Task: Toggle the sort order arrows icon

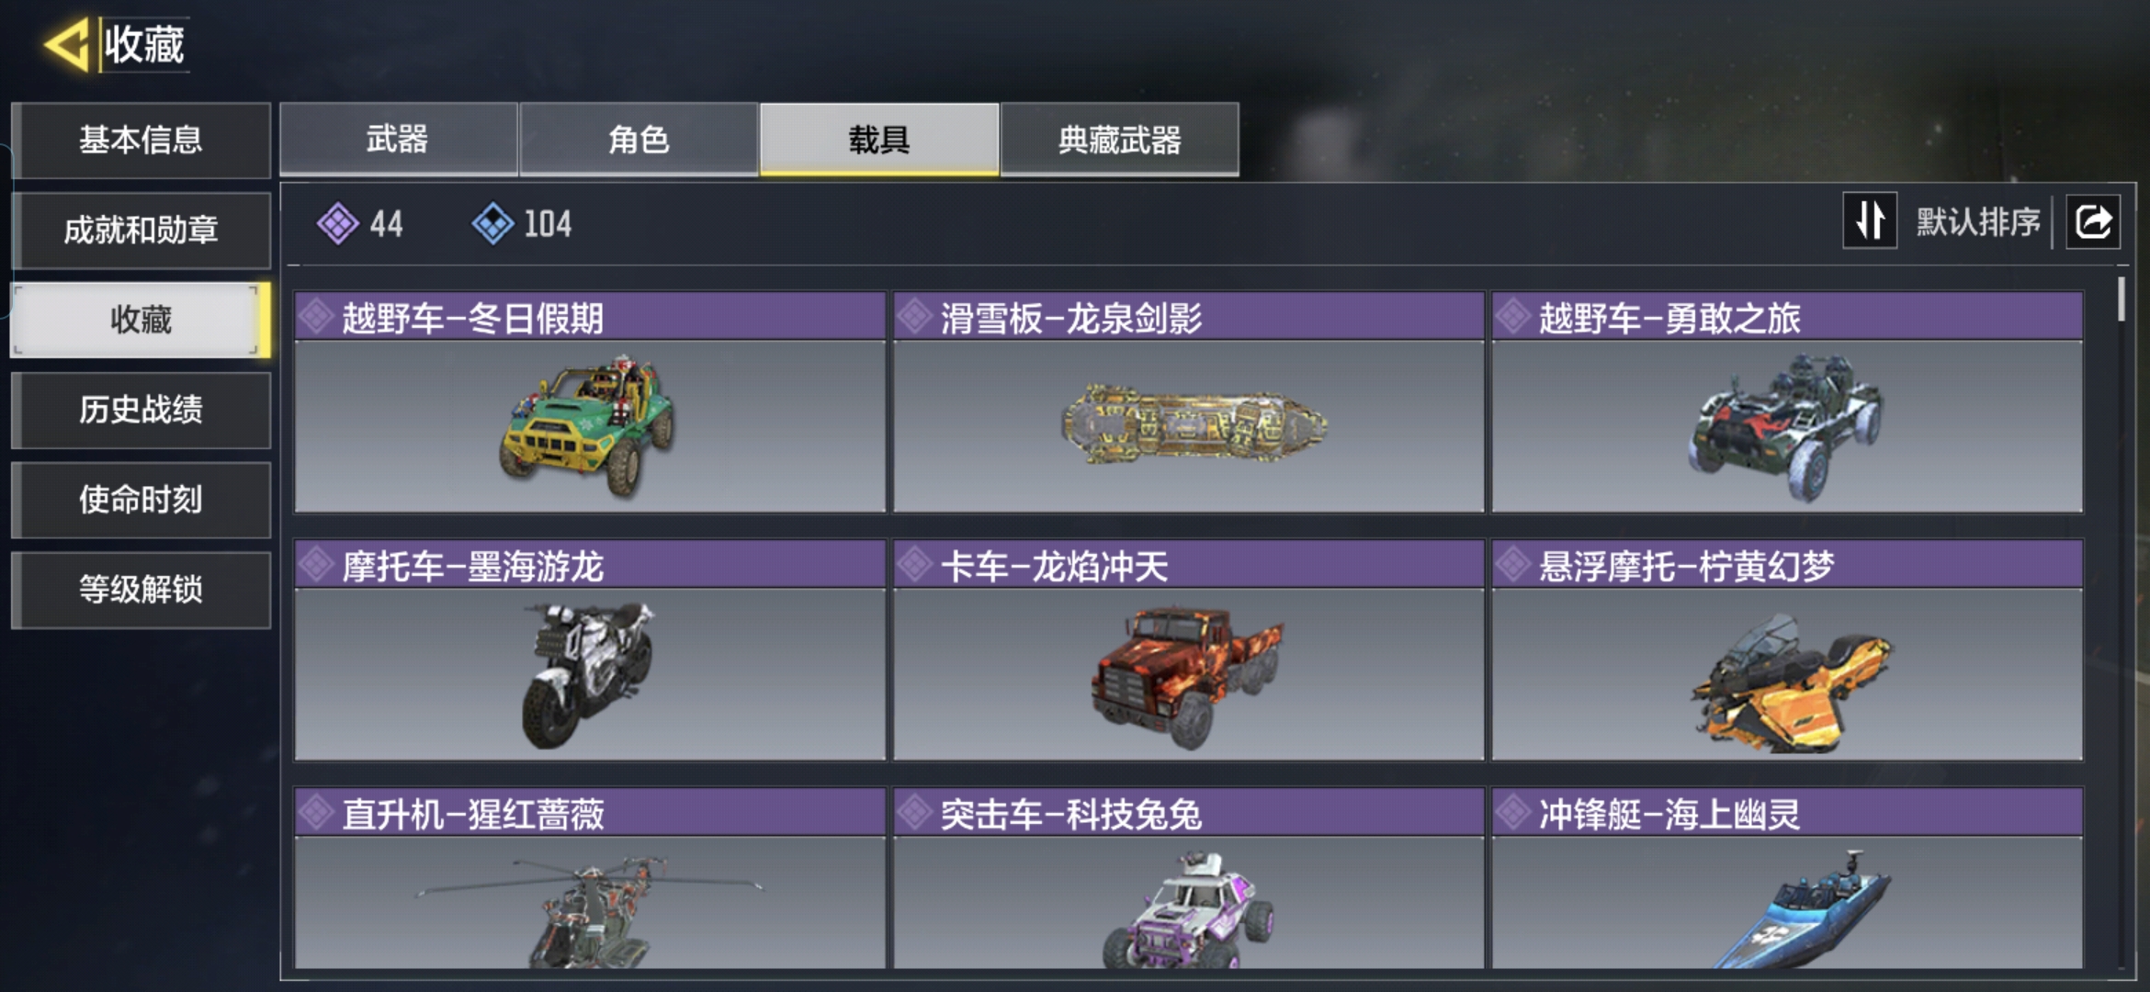Action: (1870, 220)
